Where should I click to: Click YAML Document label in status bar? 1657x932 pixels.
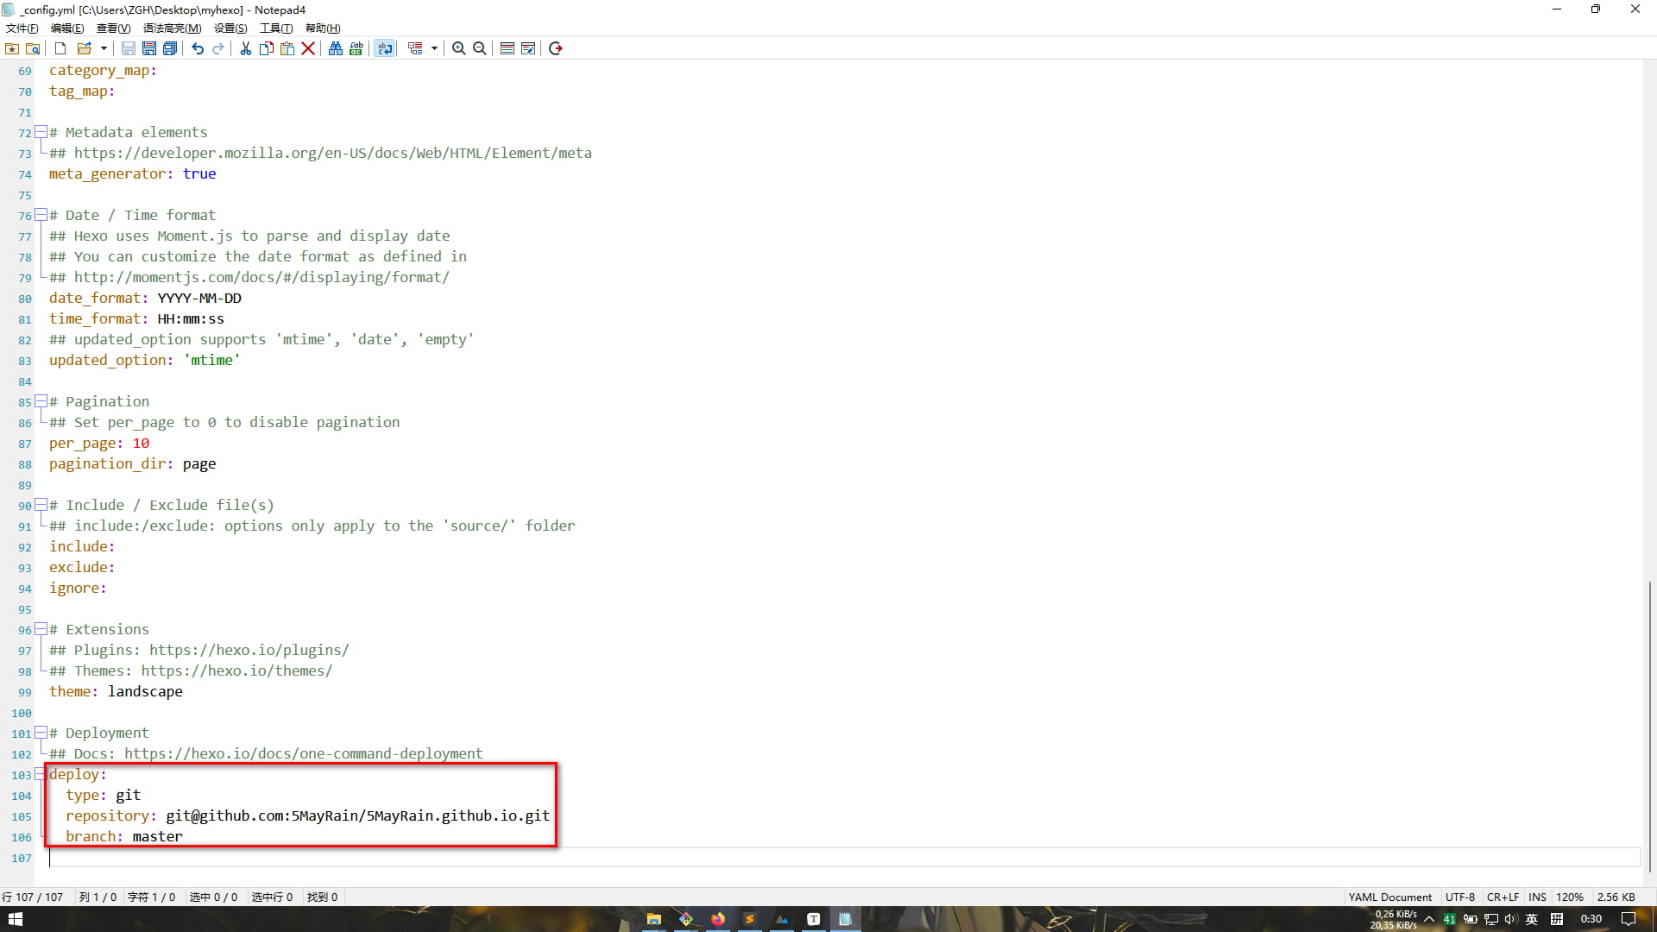coord(1389,897)
